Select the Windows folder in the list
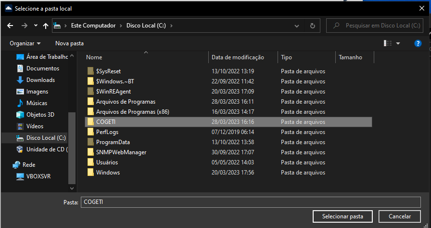431x228 pixels. [108, 173]
